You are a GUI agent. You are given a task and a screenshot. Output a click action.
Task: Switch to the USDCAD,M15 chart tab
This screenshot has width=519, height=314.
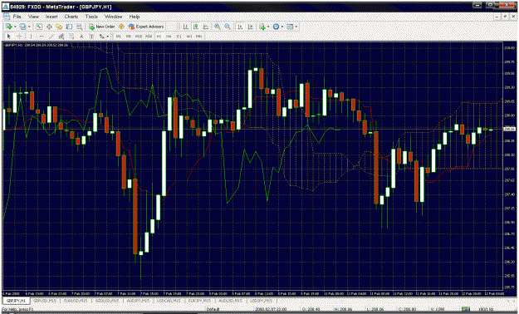[x=169, y=301]
